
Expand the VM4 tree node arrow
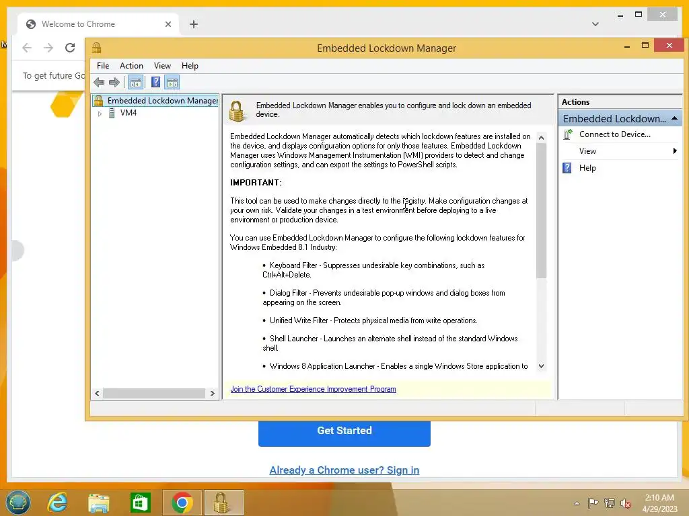click(x=100, y=114)
